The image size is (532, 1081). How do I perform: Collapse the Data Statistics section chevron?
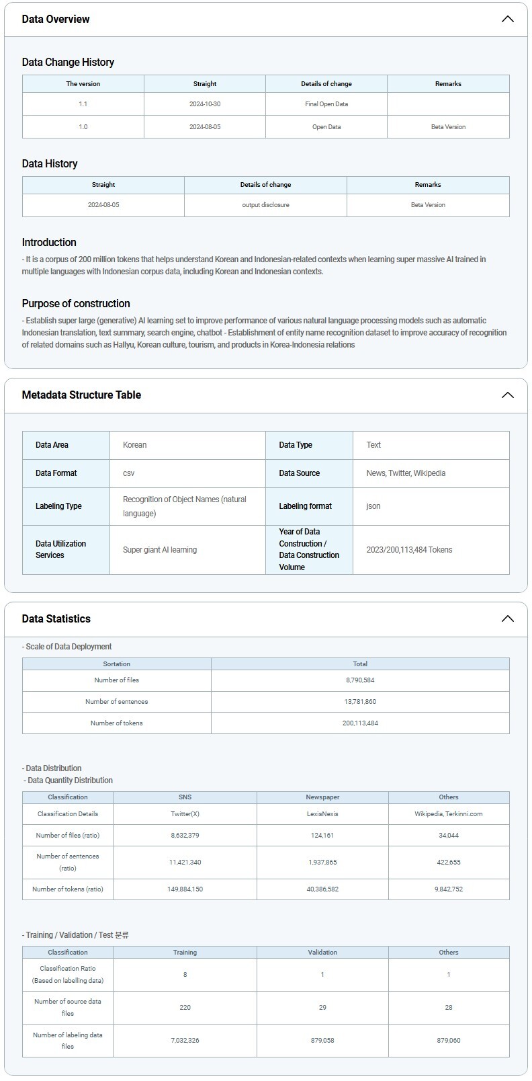[507, 618]
